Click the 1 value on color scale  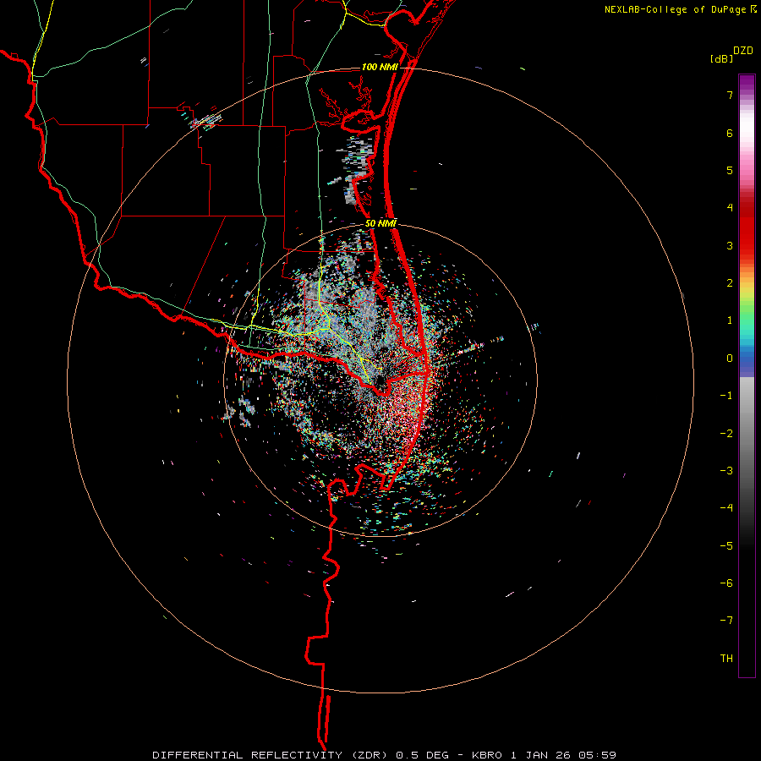coord(730,320)
